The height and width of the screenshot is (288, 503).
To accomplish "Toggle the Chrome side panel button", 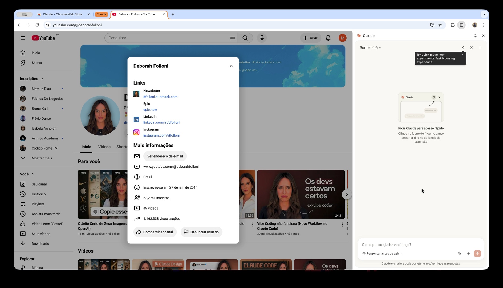I will point(461,25).
